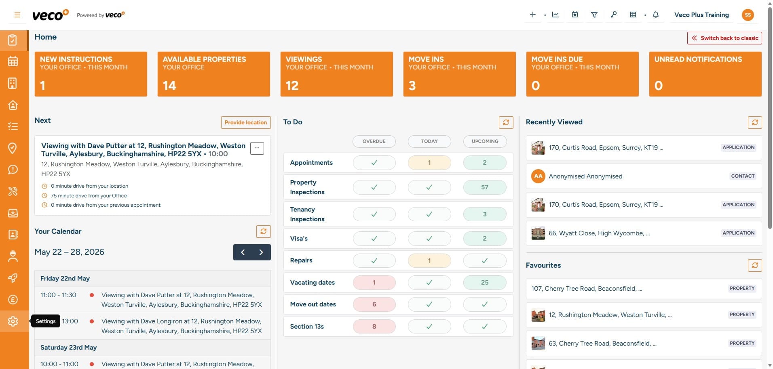Click Switch back to classic
773x369 pixels.
pos(724,38)
